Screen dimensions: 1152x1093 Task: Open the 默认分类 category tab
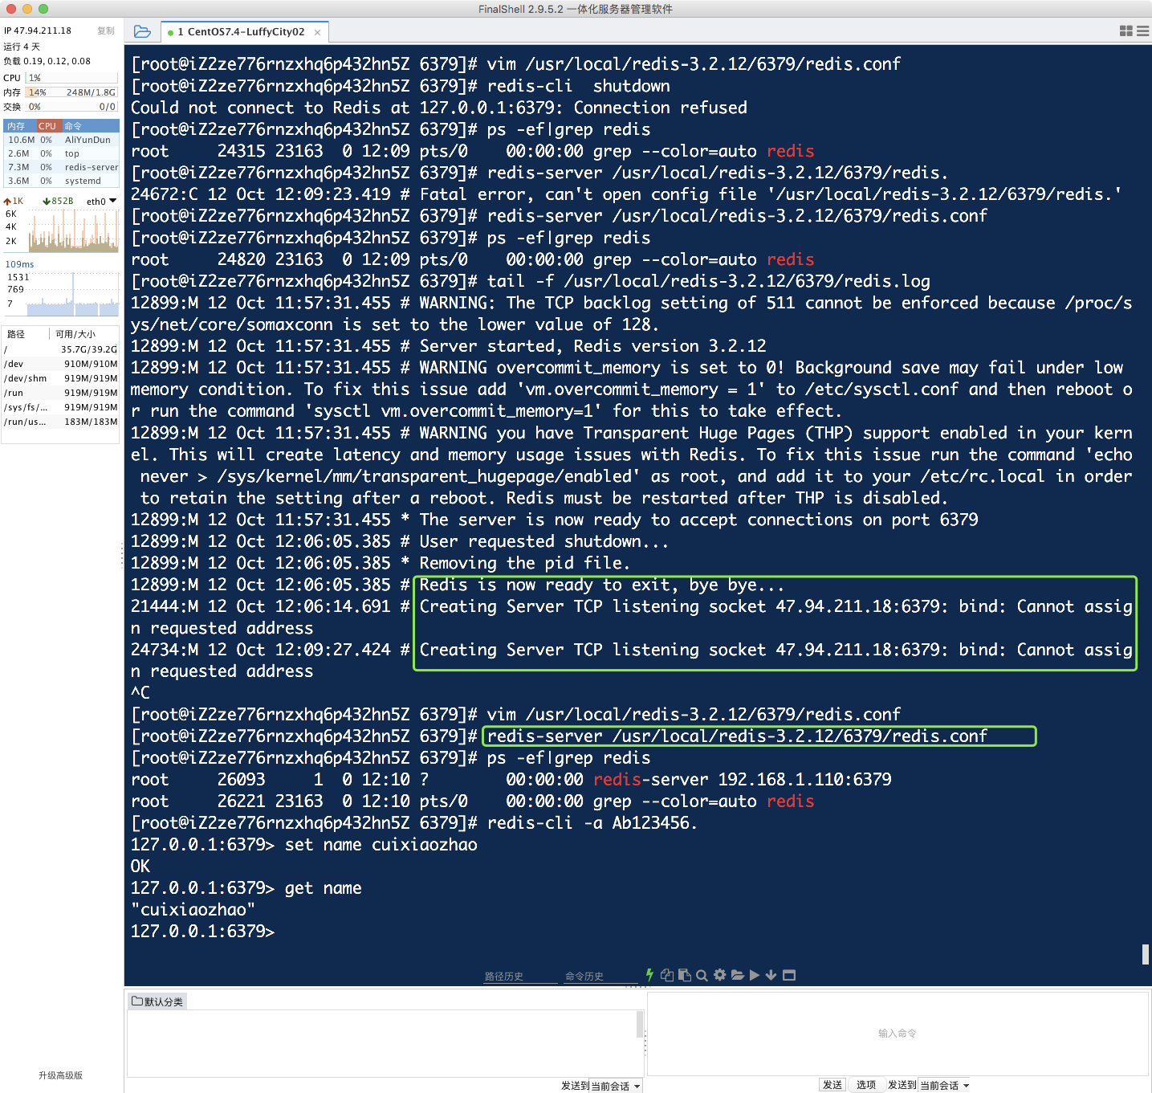158,1001
